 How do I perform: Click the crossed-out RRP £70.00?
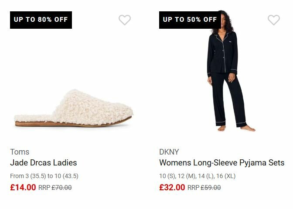click(x=61, y=188)
